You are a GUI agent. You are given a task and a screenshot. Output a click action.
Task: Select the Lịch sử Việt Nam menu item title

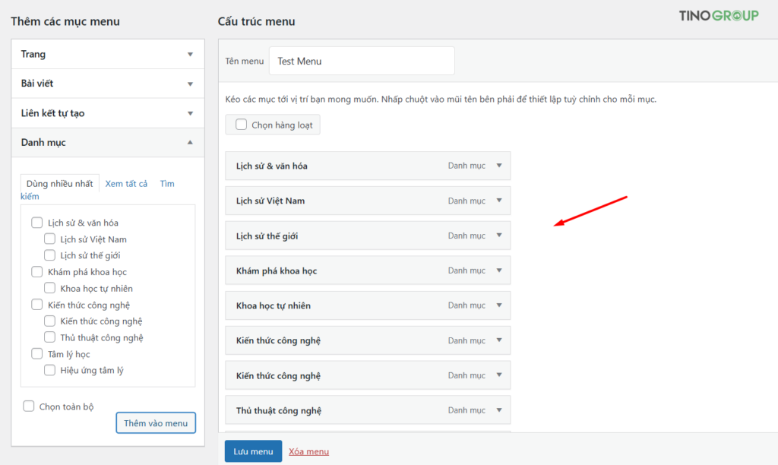270,201
